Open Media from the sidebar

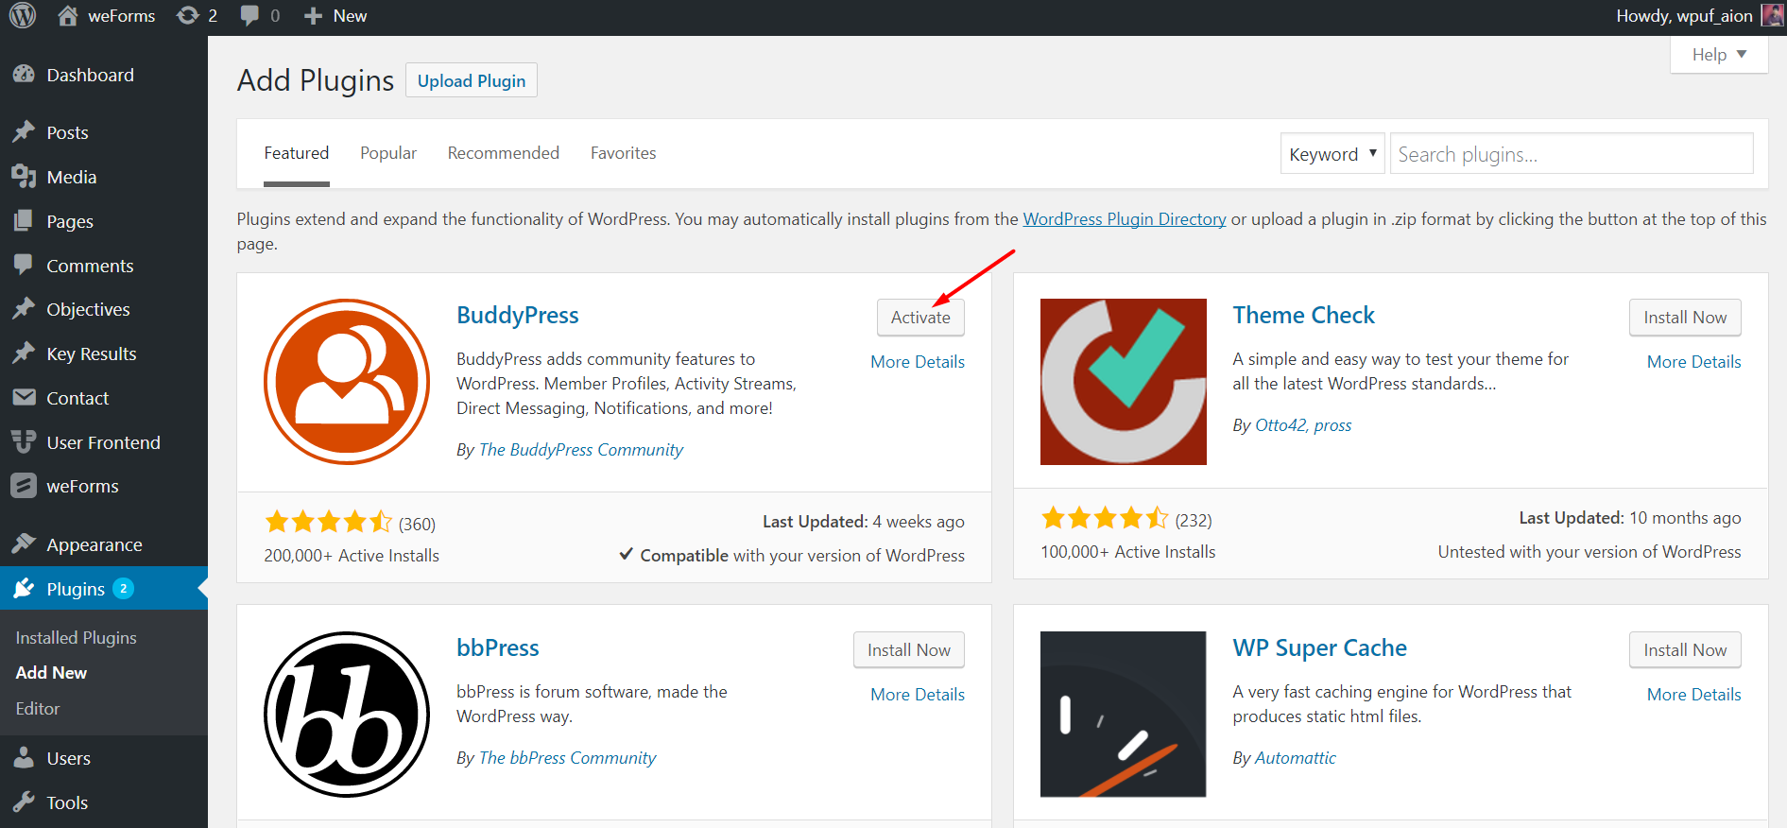(x=71, y=177)
